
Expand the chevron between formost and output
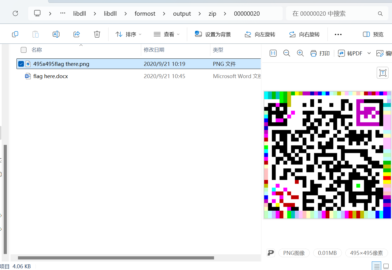(164, 13)
